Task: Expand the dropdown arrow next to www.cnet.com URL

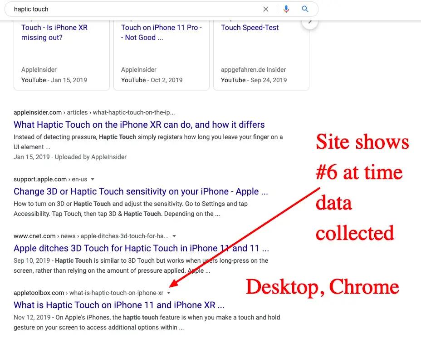Action: [x=174, y=236]
